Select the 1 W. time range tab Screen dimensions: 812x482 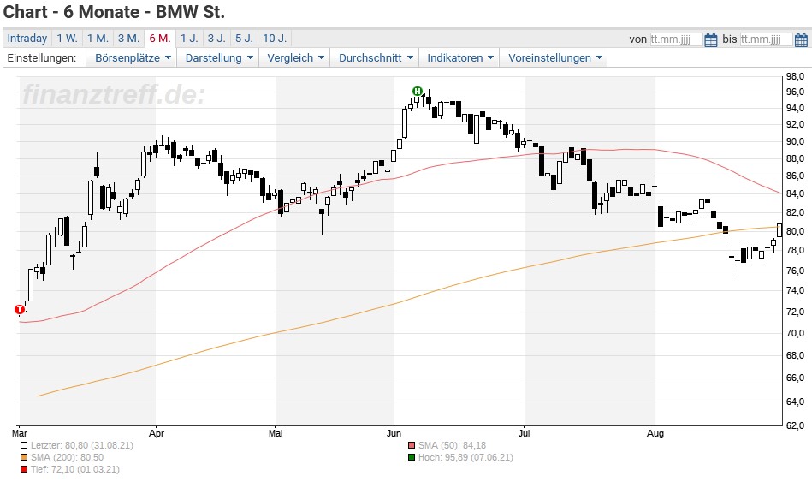tap(68, 39)
